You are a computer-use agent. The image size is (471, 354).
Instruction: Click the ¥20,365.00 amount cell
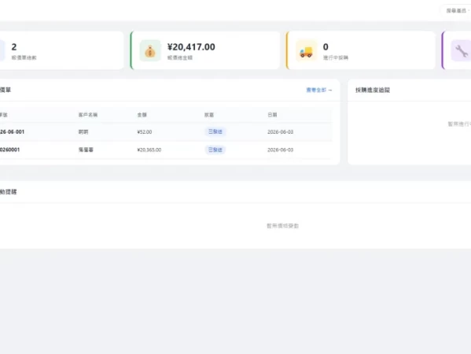[x=149, y=149]
